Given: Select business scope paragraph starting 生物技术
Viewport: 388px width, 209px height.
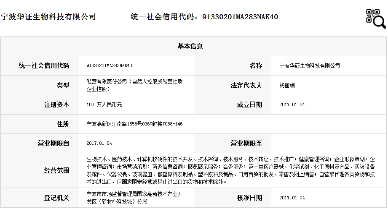Looking at the screenshot, I should point(230,170).
